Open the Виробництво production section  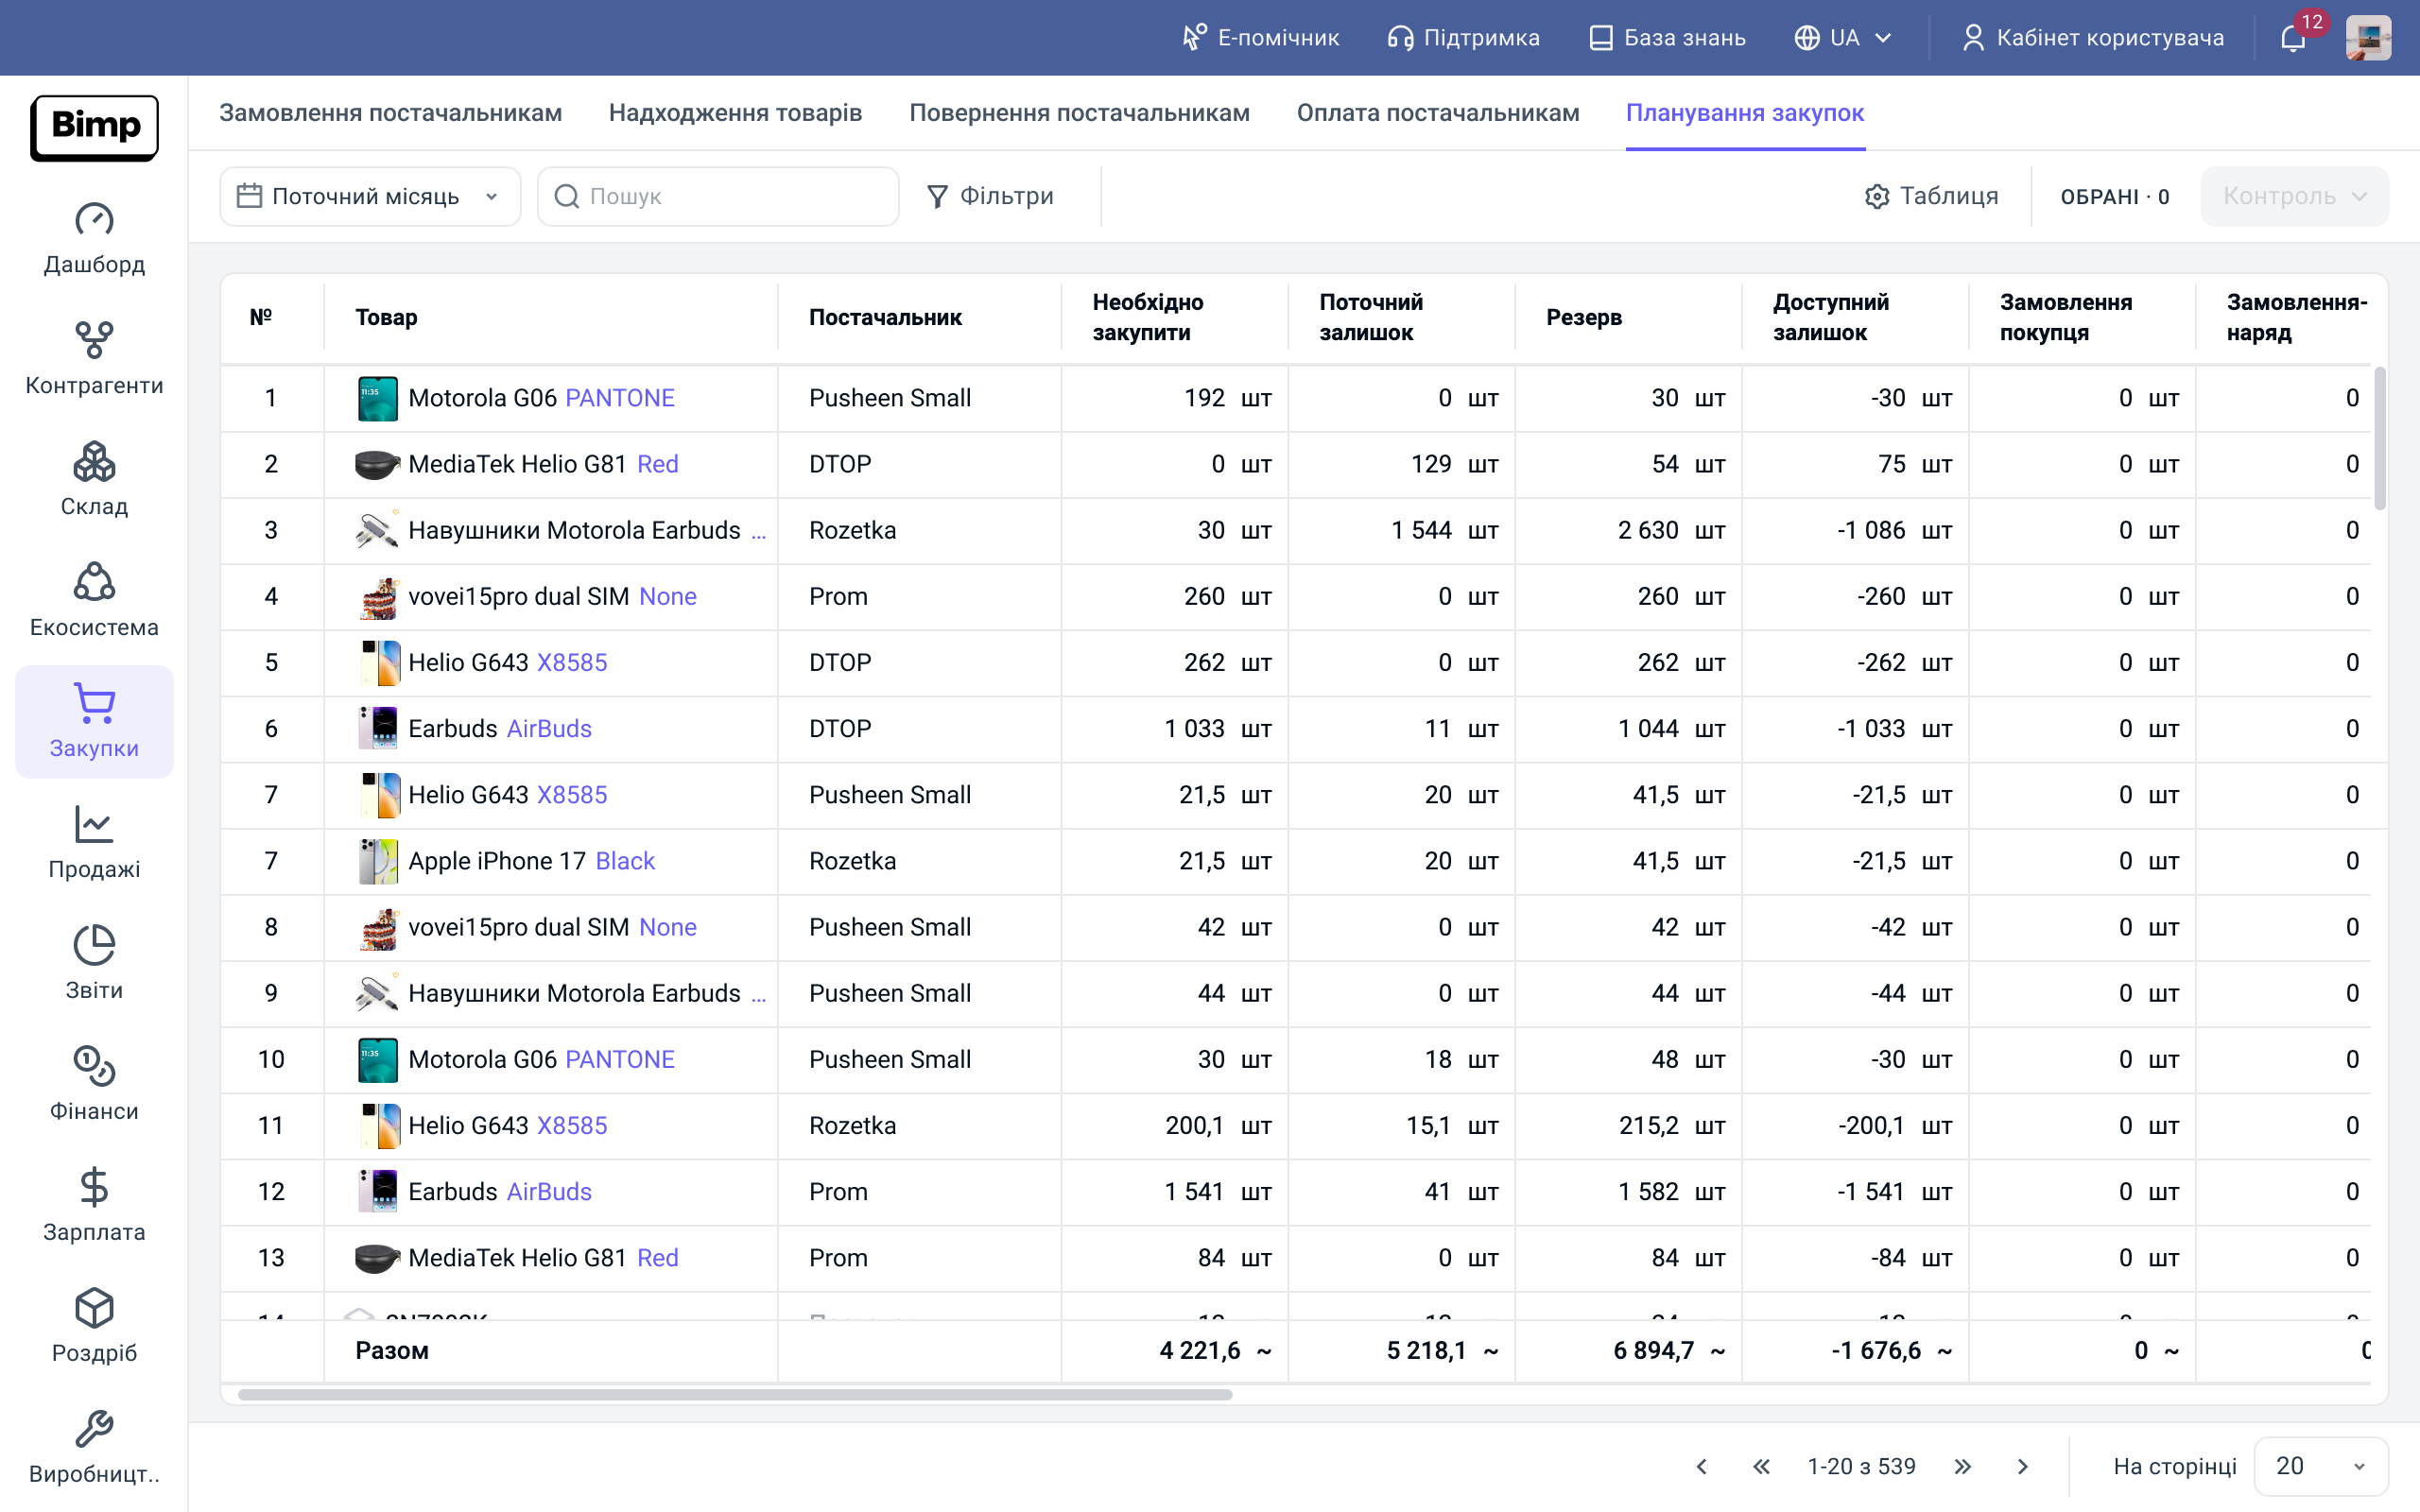94,1448
